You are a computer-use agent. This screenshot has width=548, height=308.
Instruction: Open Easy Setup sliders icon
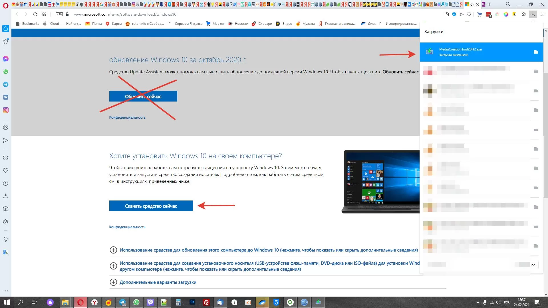pos(542,14)
